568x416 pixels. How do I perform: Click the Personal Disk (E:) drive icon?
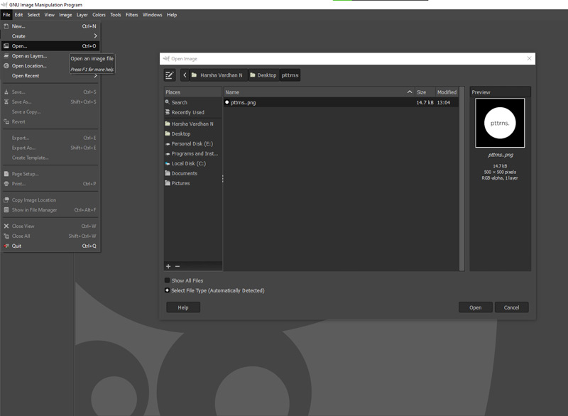(168, 143)
